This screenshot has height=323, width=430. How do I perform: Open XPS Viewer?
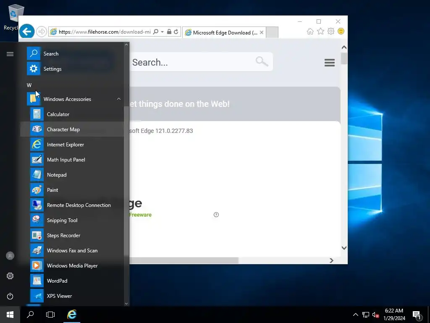72,296
